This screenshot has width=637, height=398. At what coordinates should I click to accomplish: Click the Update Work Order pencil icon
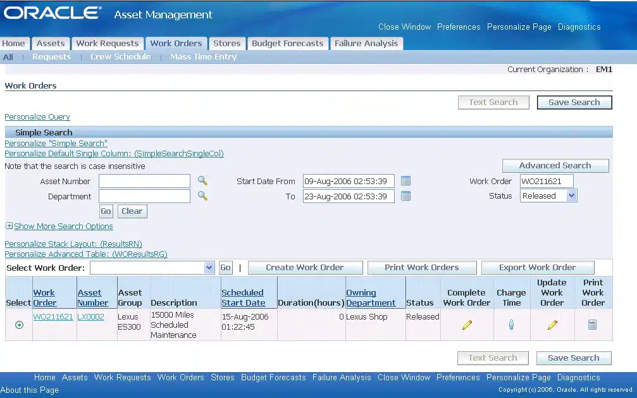tap(552, 325)
